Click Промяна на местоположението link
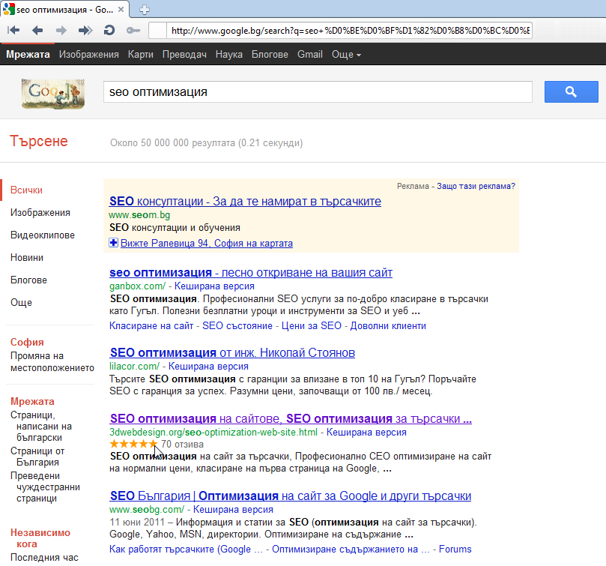The height and width of the screenshot is (566, 606). click(x=52, y=362)
